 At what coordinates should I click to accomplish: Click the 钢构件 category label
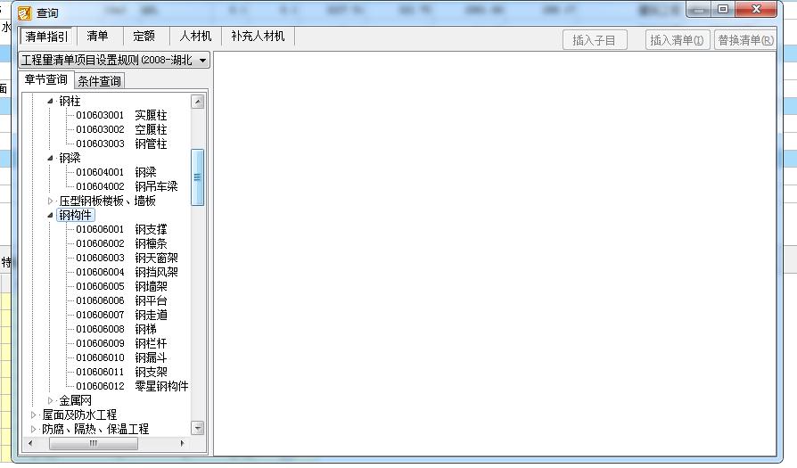pyautogui.click(x=75, y=216)
